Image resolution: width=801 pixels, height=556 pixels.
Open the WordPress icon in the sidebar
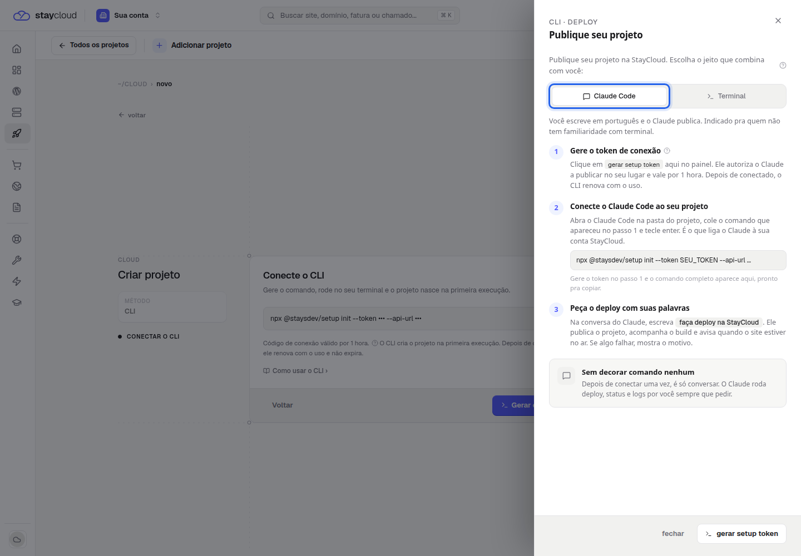click(17, 91)
